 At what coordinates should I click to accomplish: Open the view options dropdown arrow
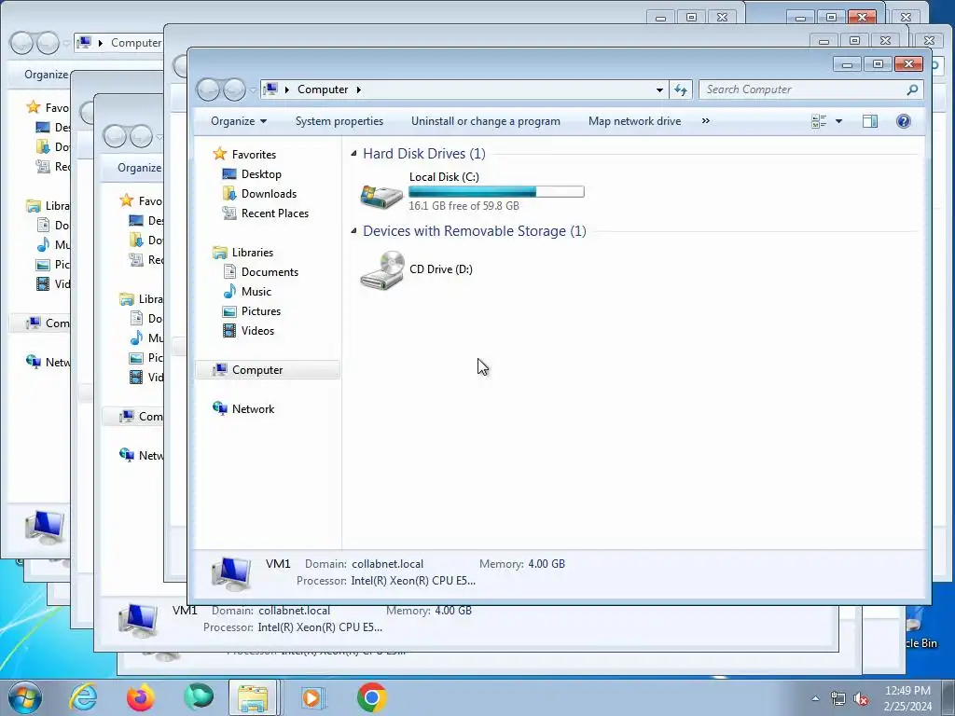(x=838, y=121)
